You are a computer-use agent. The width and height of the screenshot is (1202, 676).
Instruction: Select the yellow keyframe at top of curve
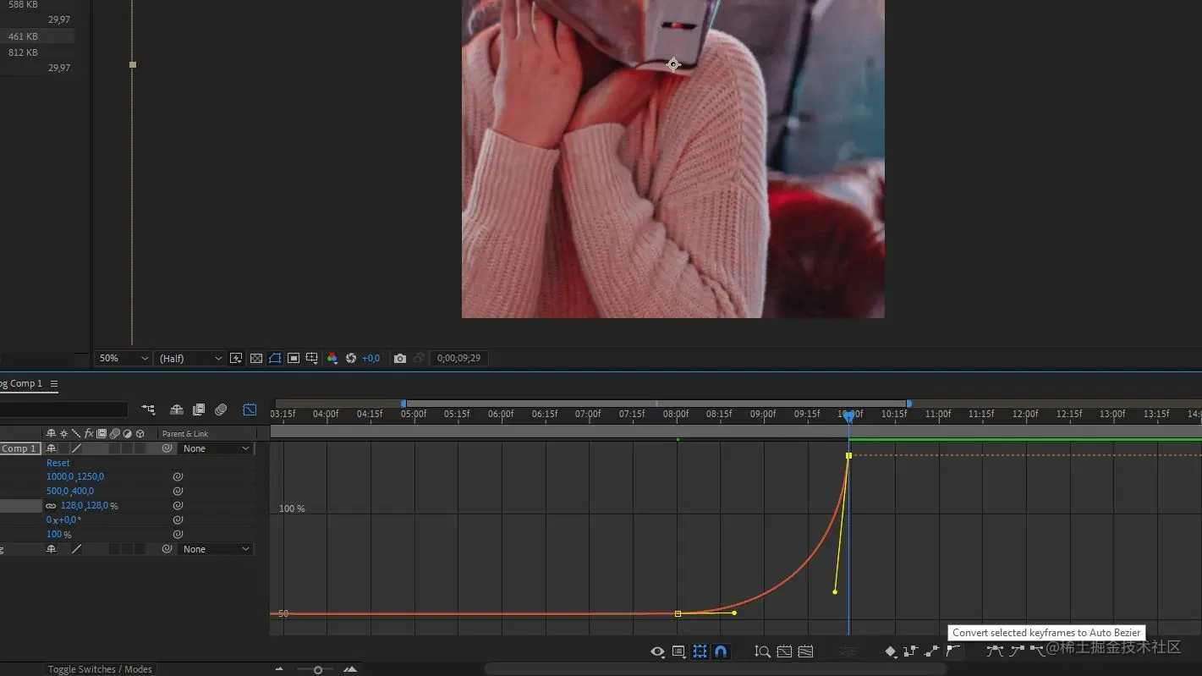[x=848, y=455]
